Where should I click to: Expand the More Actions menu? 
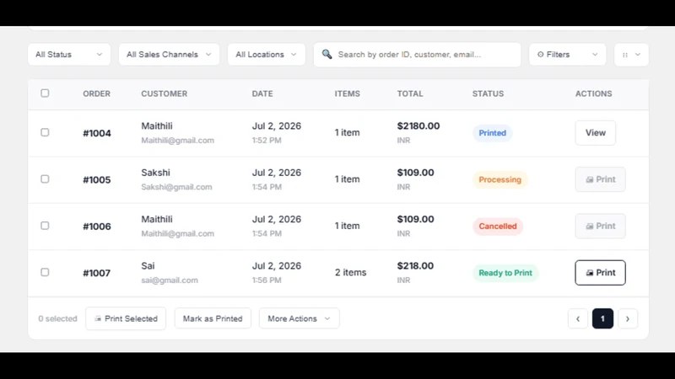[x=300, y=318]
